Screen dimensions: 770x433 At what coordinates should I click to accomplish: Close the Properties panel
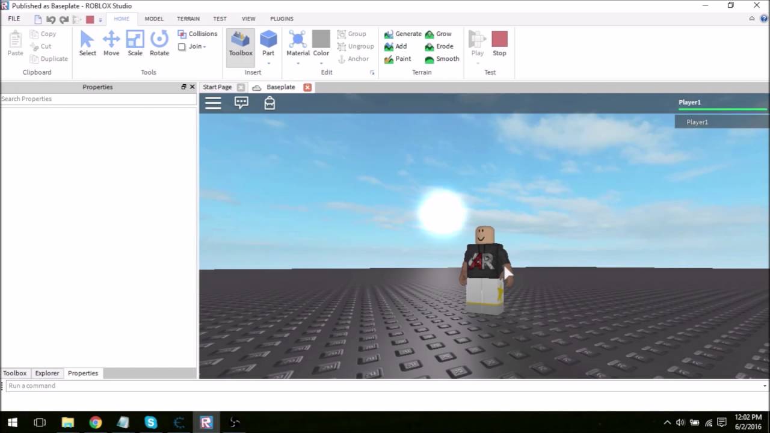[x=192, y=87]
